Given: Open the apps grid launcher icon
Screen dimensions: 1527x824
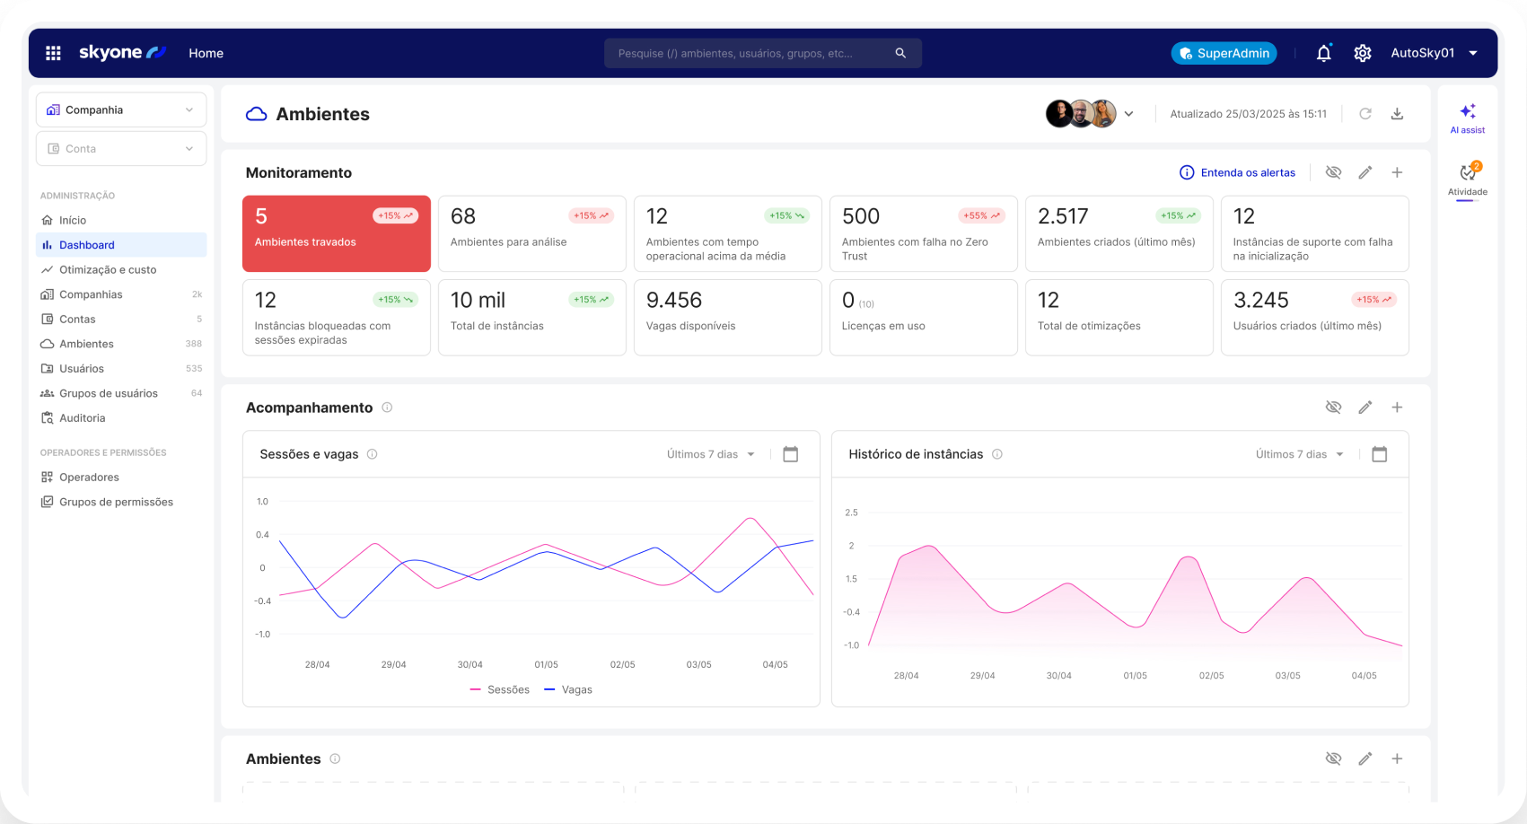Looking at the screenshot, I should pyautogui.click(x=53, y=53).
